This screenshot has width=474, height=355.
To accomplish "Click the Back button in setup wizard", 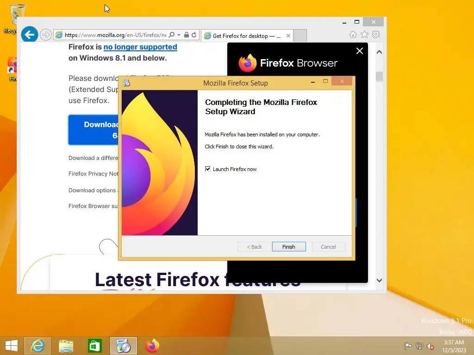I will coord(254,247).
